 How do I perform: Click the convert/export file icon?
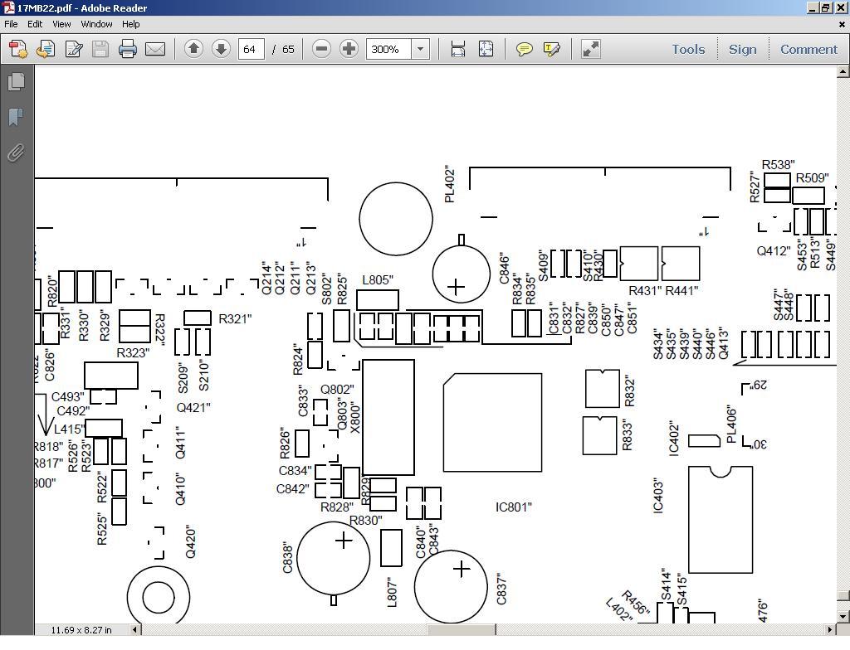pos(46,49)
